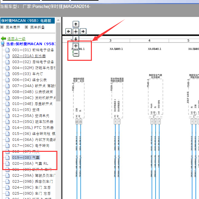Click computer icon beside 当前 node
Image resolution: width=199 pixels, height=199 pixels.
tap(3, 44)
